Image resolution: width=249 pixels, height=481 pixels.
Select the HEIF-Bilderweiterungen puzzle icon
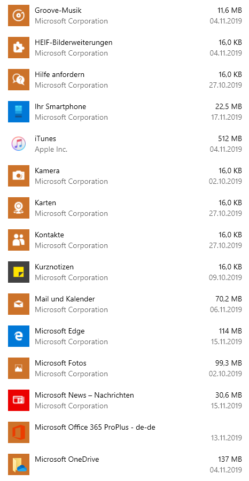pyautogui.click(x=19, y=48)
